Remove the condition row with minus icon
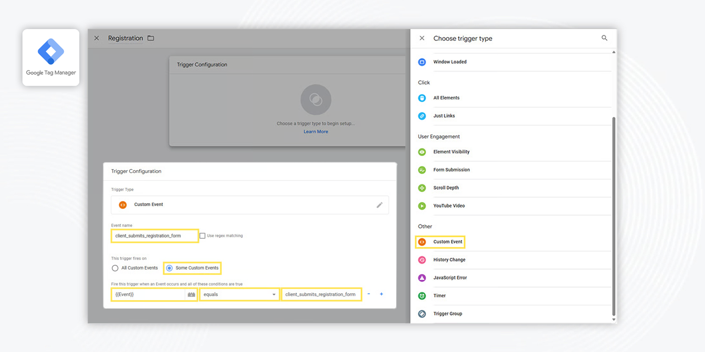705x352 pixels. click(369, 294)
